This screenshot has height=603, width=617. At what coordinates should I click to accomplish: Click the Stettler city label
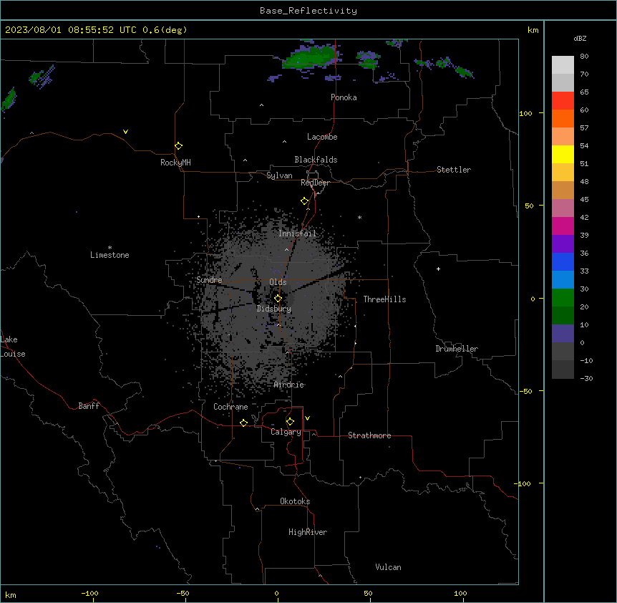(x=454, y=170)
